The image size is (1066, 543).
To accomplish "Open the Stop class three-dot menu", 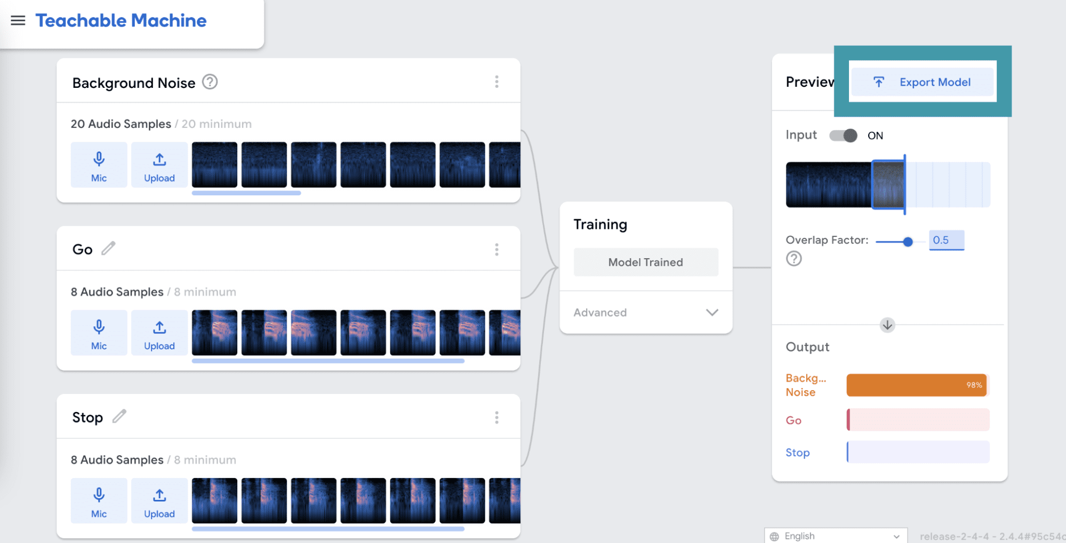I will (x=496, y=417).
